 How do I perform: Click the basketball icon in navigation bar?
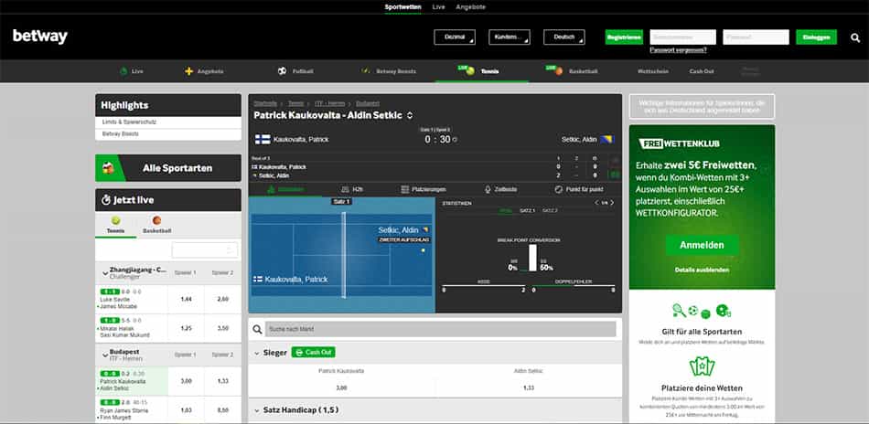tap(559, 71)
